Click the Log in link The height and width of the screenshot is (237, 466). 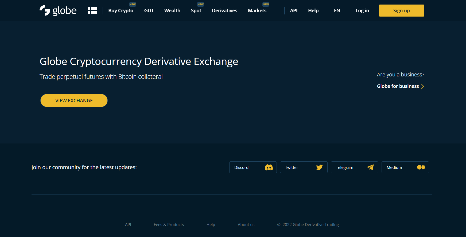click(362, 11)
